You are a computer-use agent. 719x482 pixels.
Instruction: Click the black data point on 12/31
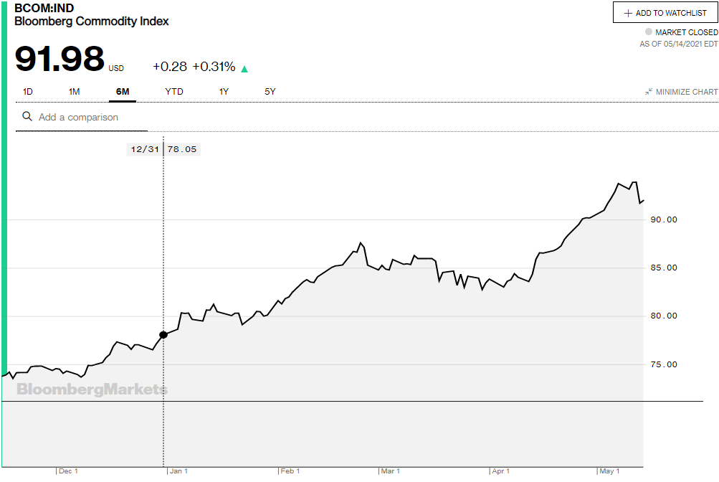coord(163,335)
